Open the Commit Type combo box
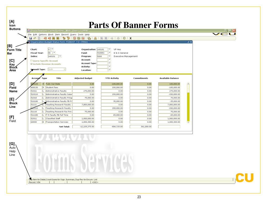 57,69
